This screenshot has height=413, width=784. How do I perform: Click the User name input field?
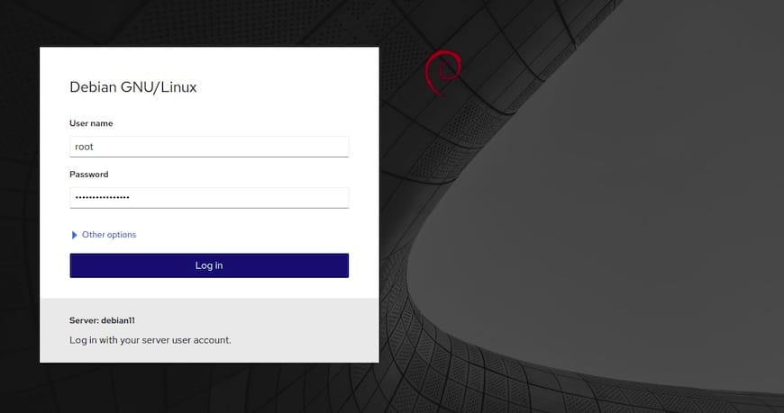[x=209, y=147]
